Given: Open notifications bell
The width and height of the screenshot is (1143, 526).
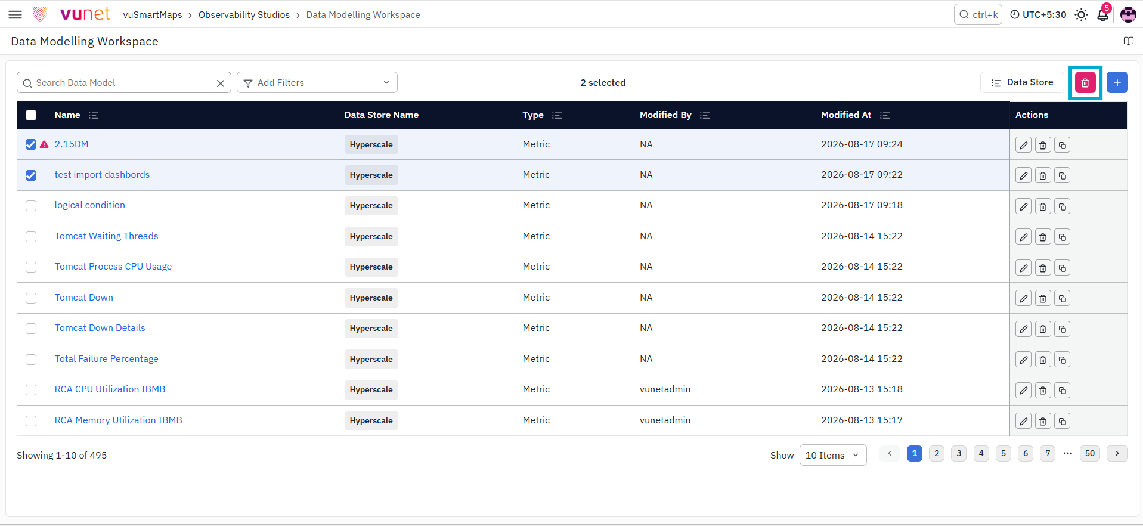Looking at the screenshot, I should (1103, 15).
